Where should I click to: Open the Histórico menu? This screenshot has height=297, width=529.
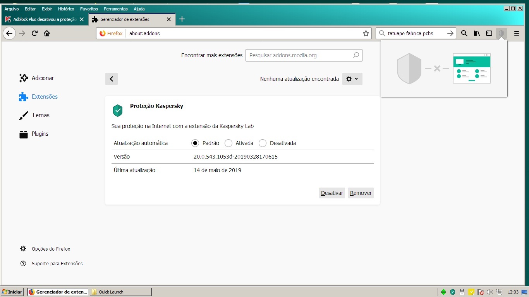(66, 9)
